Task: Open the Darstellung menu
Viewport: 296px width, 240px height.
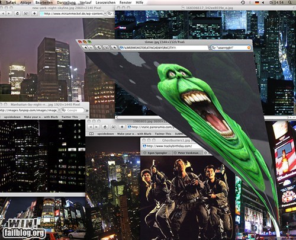Action: tap(66, 2)
